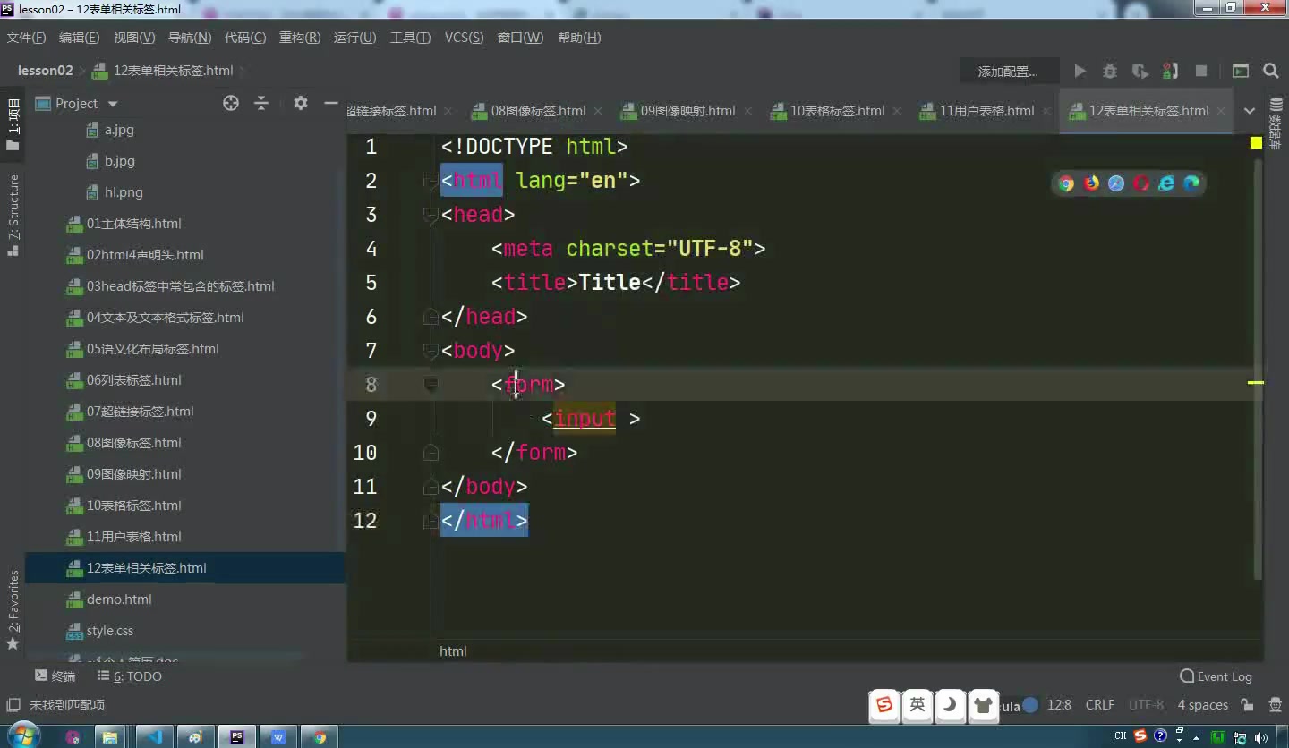Open the 视图(V) menu
This screenshot has width=1289, height=748.
pyautogui.click(x=134, y=38)
